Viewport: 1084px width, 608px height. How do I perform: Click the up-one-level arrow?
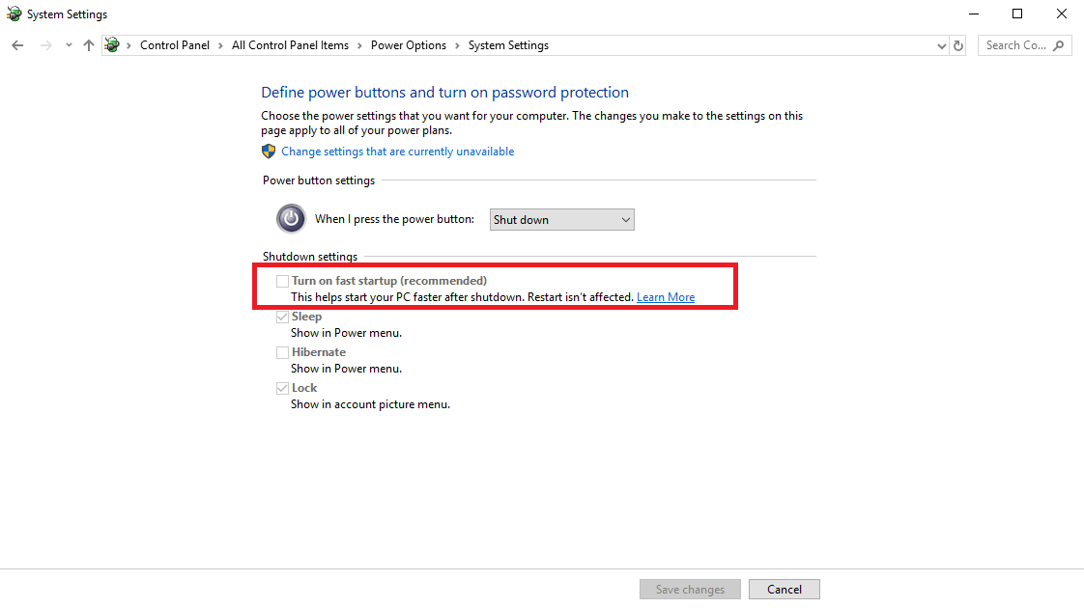coord(88,44)
